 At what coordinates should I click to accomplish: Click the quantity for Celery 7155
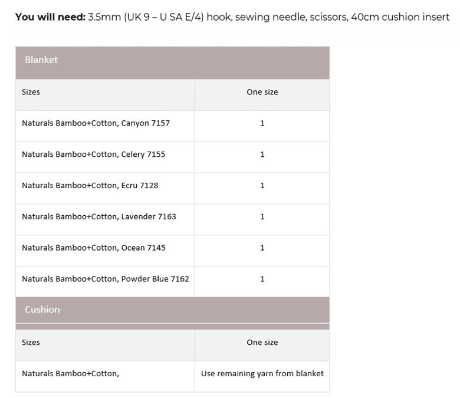(262, 154)
